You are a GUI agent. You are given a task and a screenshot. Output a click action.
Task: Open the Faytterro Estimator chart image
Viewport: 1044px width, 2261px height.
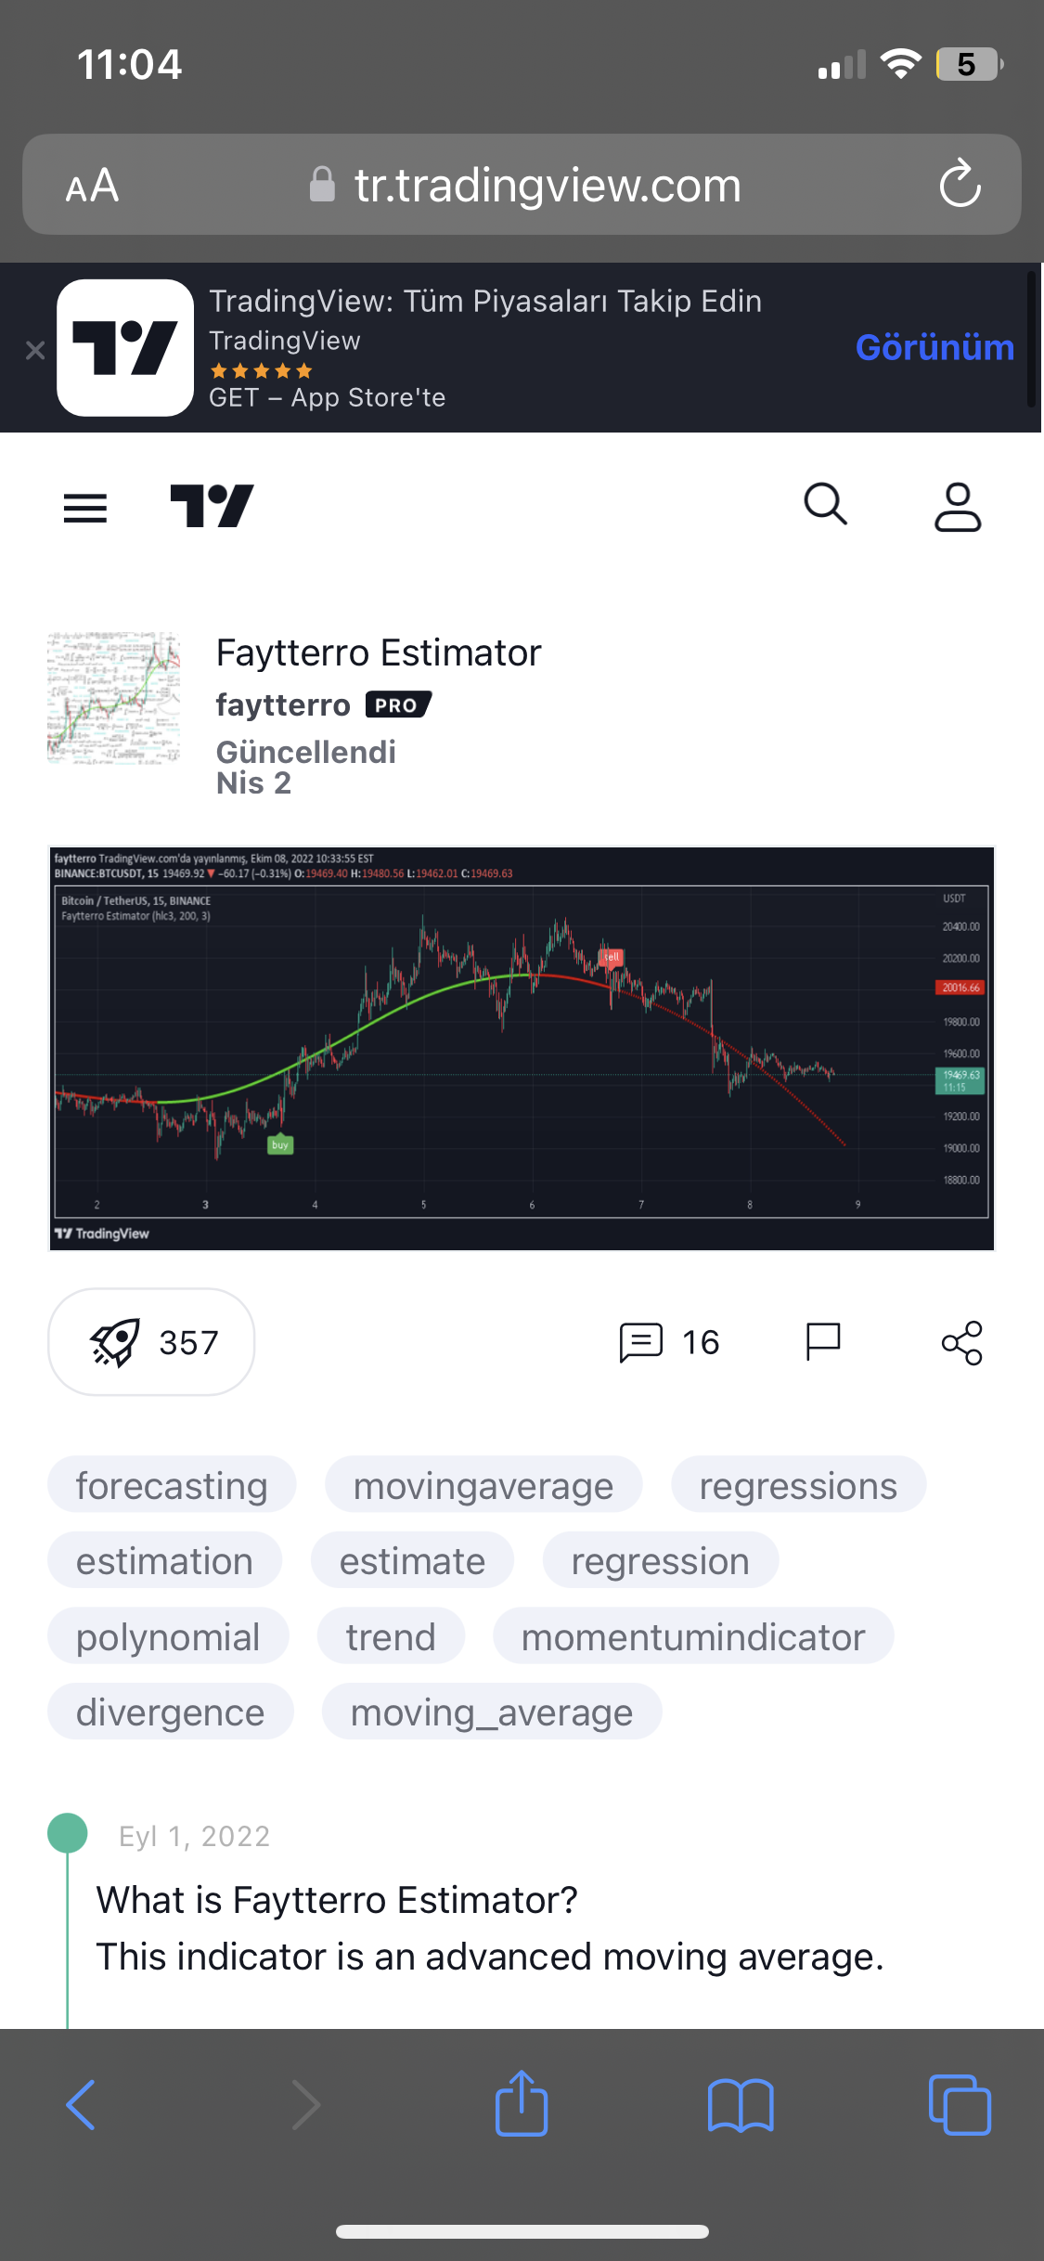tap(522, 1049)
